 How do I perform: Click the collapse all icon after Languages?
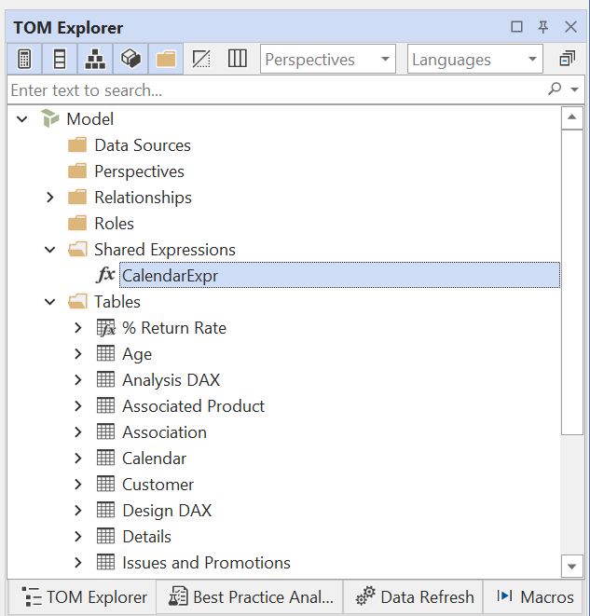pos(566,59)
